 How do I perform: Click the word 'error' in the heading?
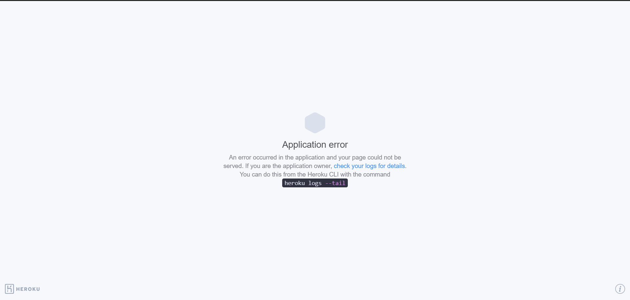(338, 145)
